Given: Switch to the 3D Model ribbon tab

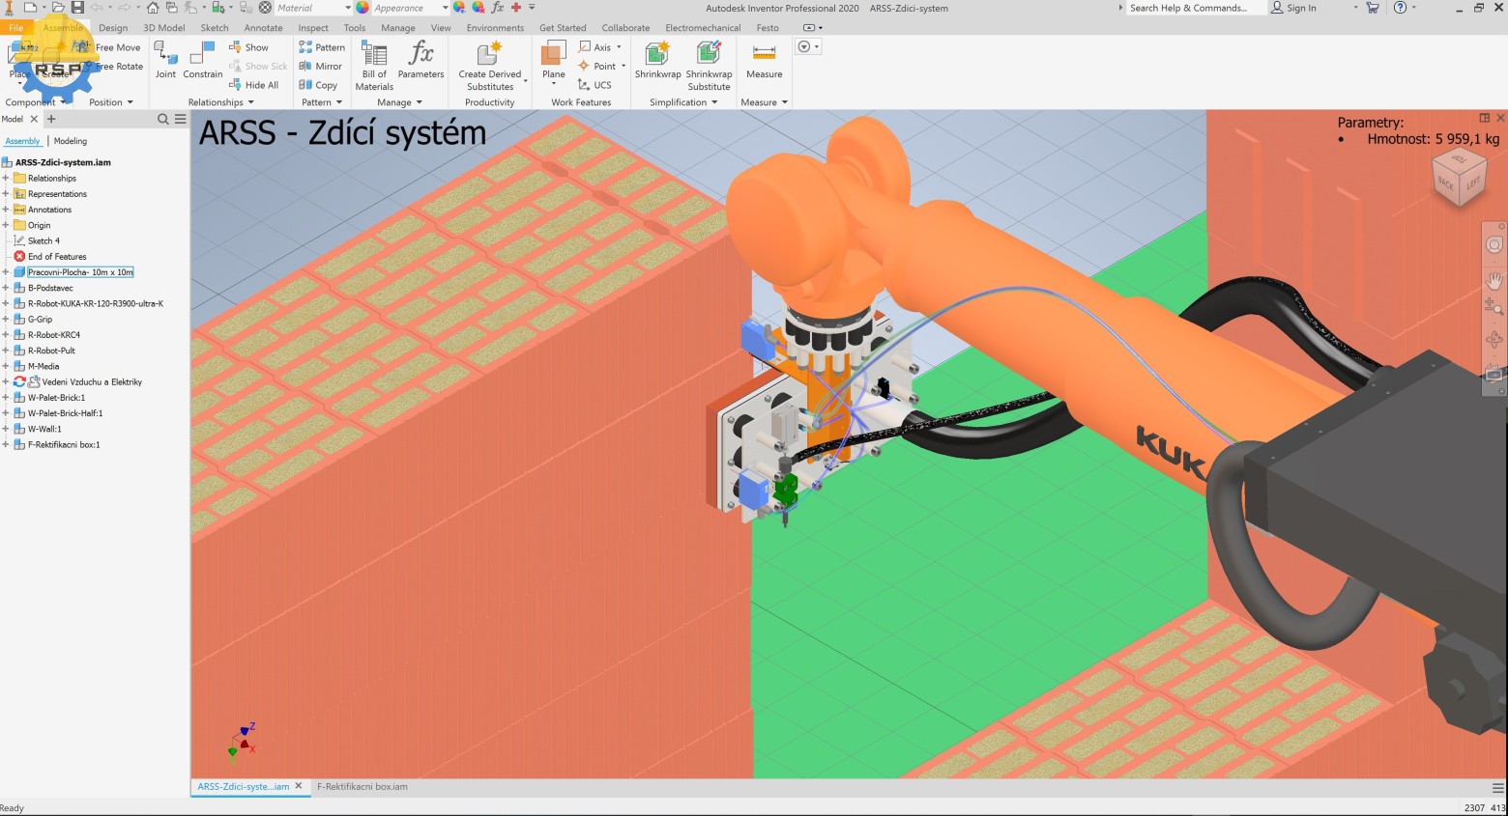Looking at the screenshot, I should point(164,28).
